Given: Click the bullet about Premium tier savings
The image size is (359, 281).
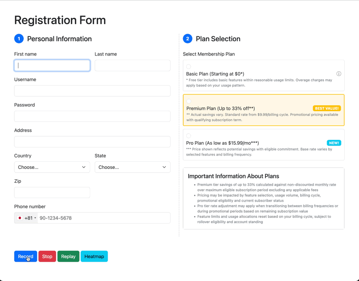Looking at the screenshot, I should [267, 187].
